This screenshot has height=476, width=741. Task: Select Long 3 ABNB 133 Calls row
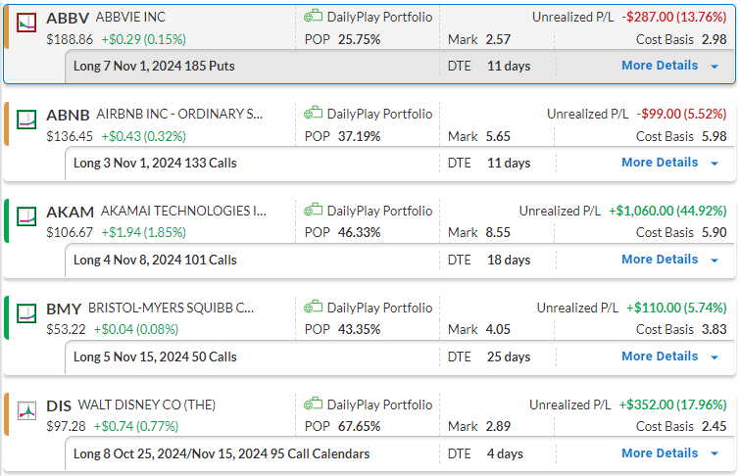point(155,164)
